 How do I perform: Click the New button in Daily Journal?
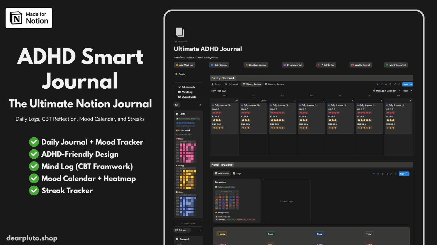pos(406,84)
